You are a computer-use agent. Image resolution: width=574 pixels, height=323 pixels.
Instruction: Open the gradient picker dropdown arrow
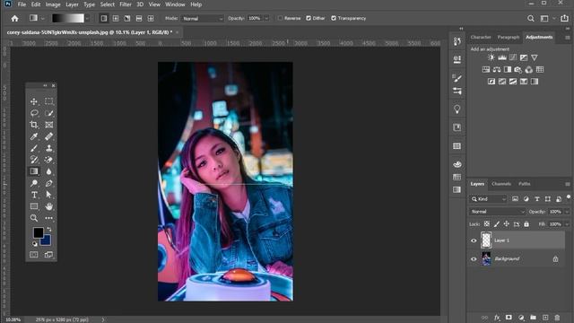coord(87,18)
